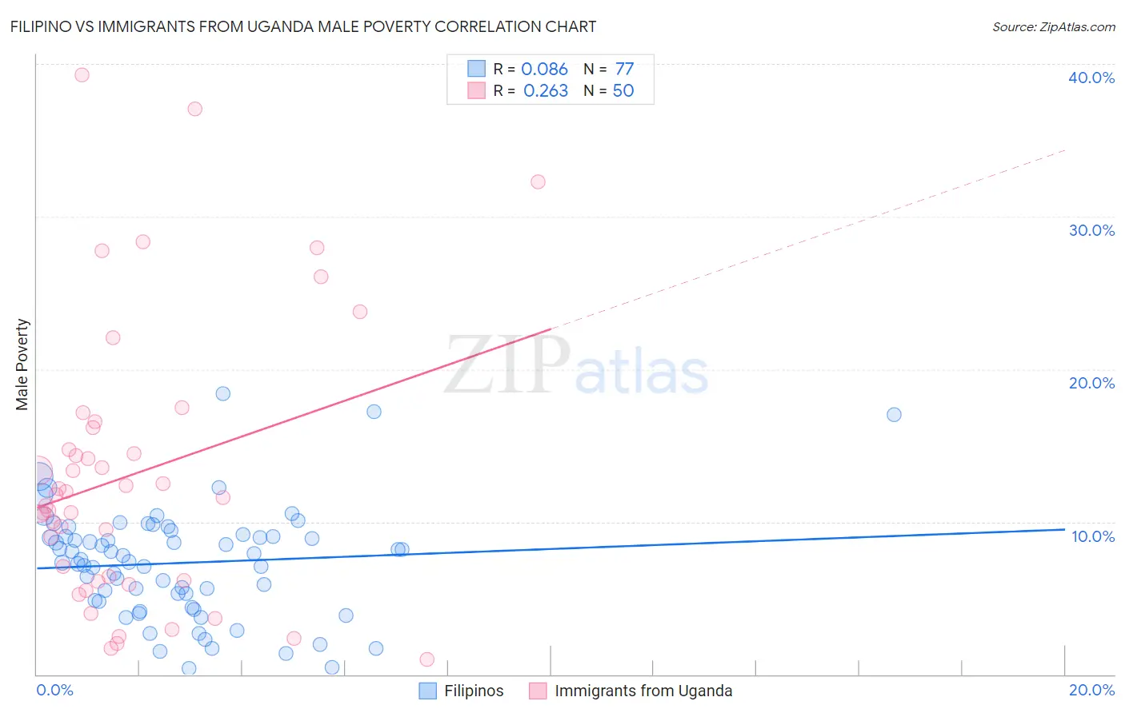Screen dimensions: 1125x713
Task: Click the pink swatch beside R = 0.263
Action: click(x=476, y=90)
